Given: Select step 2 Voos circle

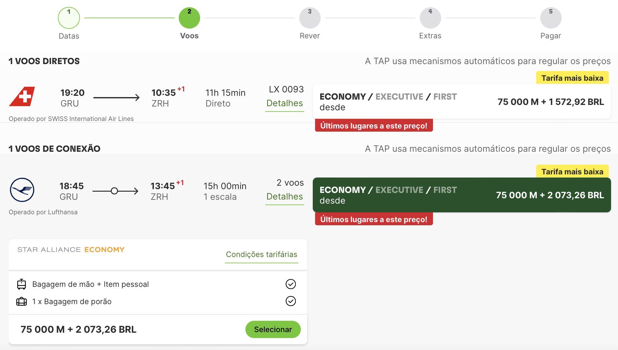Looking at the screenshot, I should [189, 18].
